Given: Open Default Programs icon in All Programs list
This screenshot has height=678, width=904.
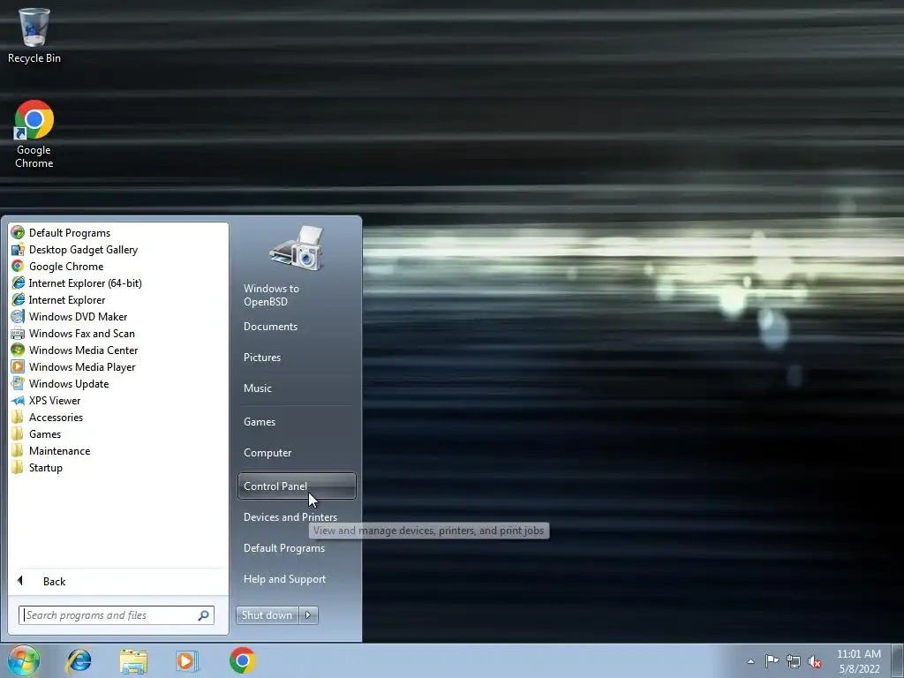Looking at the screenshot, I should [x=18, y=233].
